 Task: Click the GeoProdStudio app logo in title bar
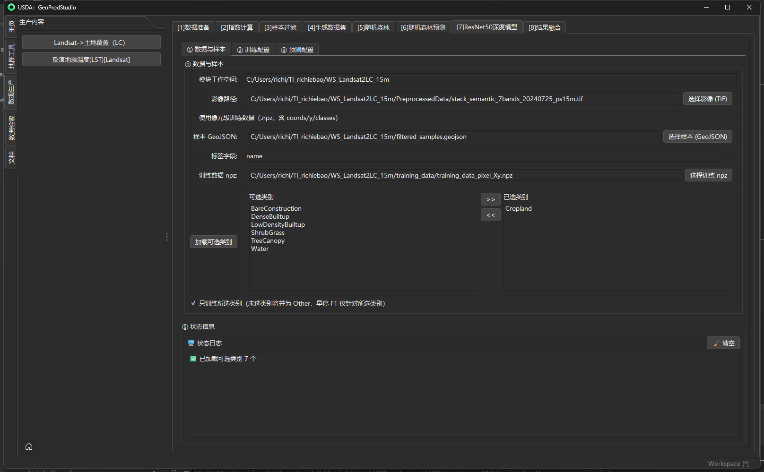pyautogui.click(x=11, y=7)
